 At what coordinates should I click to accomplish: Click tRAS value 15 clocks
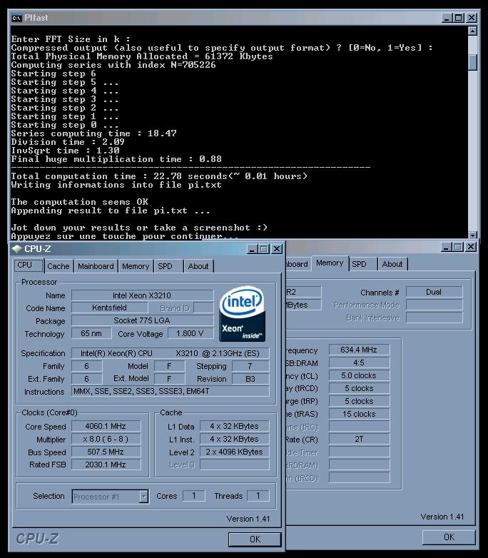pyautogui.click(x=359, y=414)
